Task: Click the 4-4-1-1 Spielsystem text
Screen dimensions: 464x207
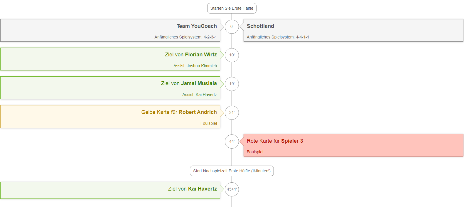Action: click(x=278, y=37)
